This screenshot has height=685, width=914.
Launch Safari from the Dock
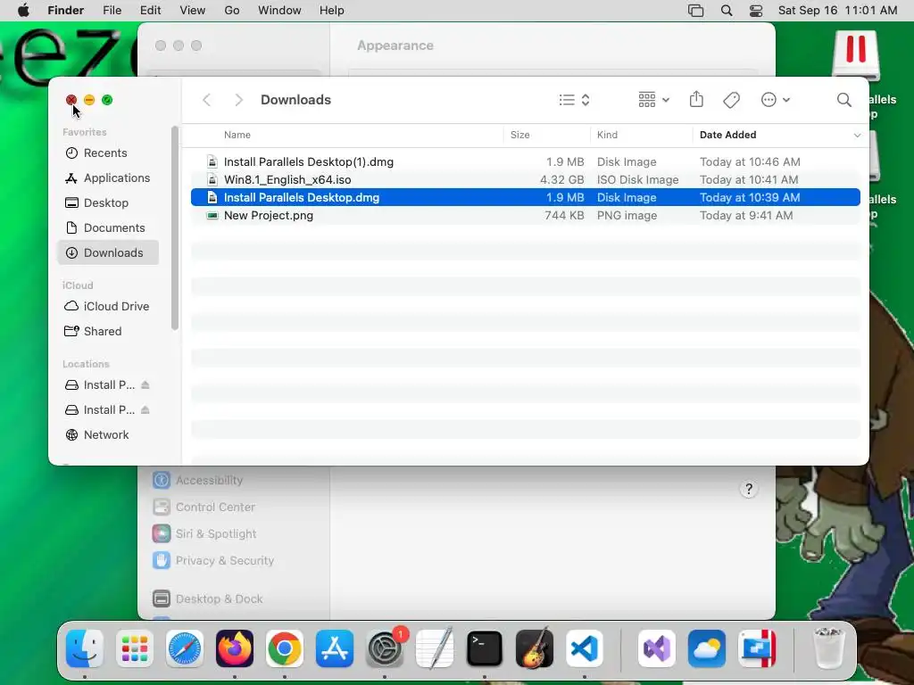pos(185,648)
